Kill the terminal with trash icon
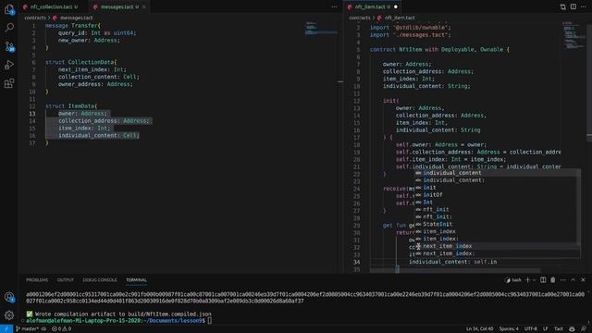Image resolution: width=592 pixels, height=333 pixels. point(553,279)
